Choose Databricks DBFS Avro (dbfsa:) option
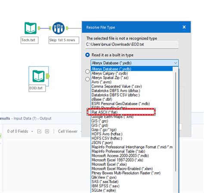204x193 pixels. tap(132, 90)
